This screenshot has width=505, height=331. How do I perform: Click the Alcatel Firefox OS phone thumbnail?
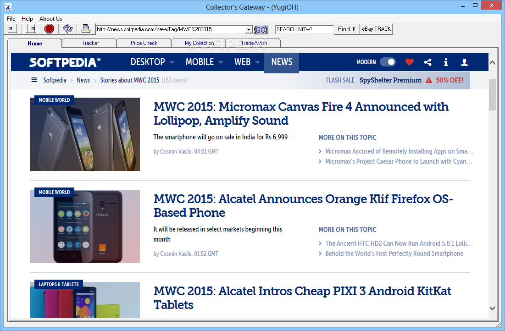tap(85, 226)
